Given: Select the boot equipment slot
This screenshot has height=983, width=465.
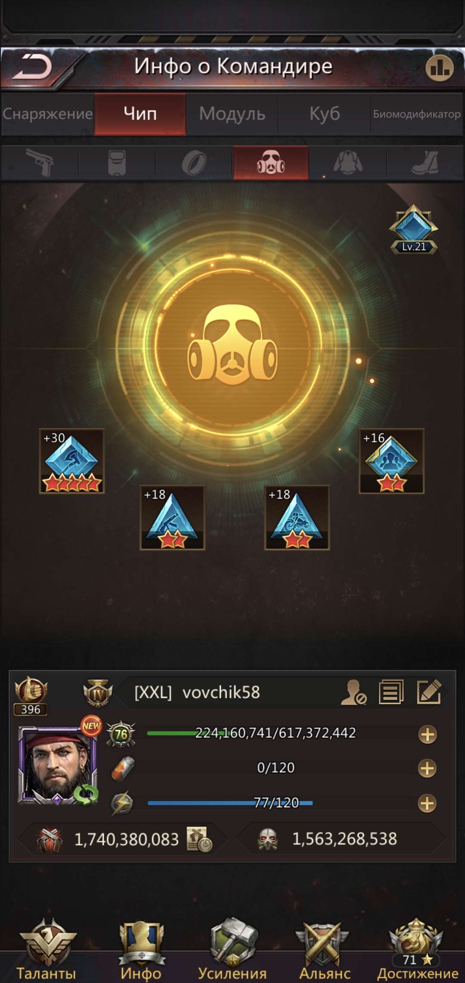Looking at the screenshot, I should (x=425, y=163).
